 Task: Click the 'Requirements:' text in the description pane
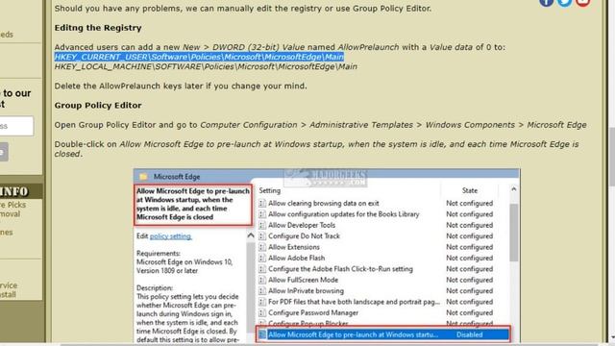(x=159, y=254)
